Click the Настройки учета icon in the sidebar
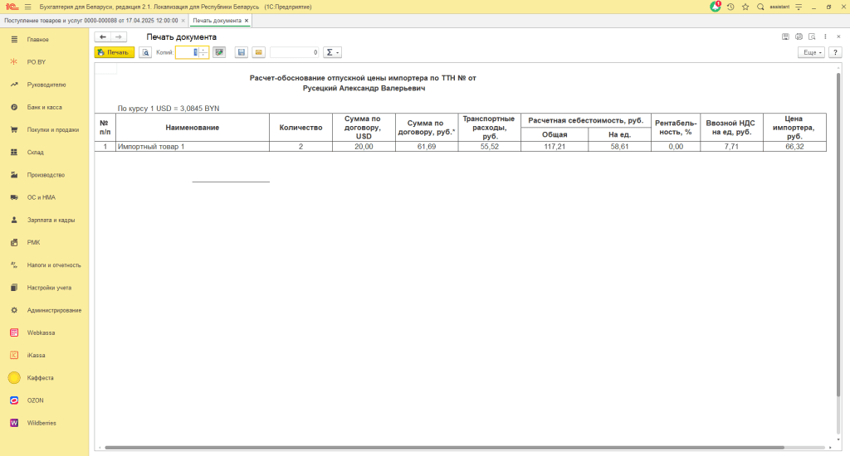The width and height of the screenshot is (850, 456). (x=14, y=289)
